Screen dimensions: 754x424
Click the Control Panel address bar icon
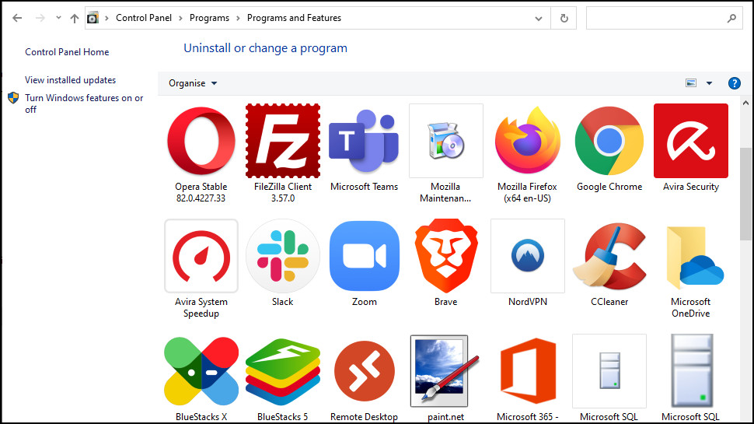pos(93,19)
